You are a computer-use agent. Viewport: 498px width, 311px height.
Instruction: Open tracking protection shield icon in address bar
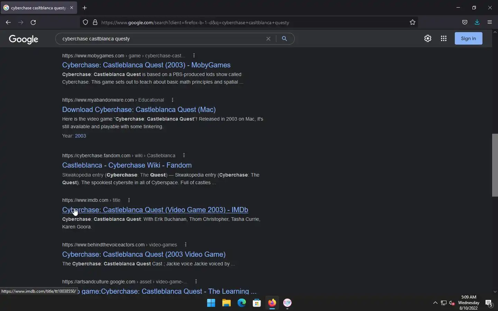(x=85, y=22)
